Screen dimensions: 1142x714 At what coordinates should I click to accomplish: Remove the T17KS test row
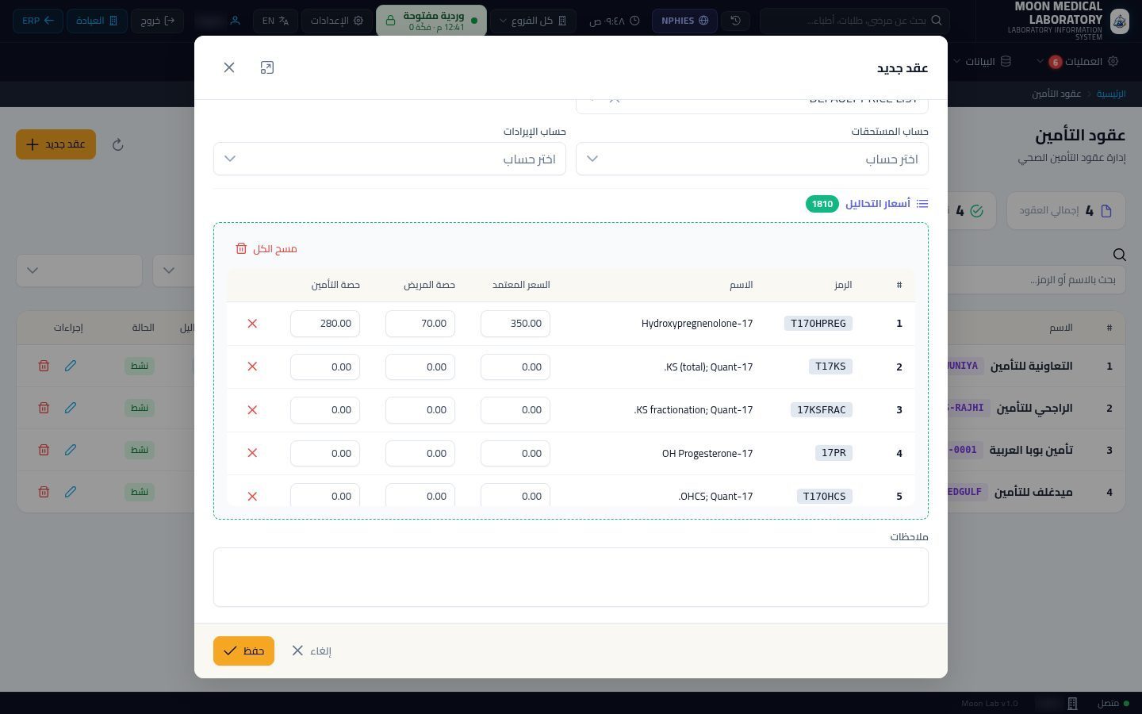(x=252, y=367)
